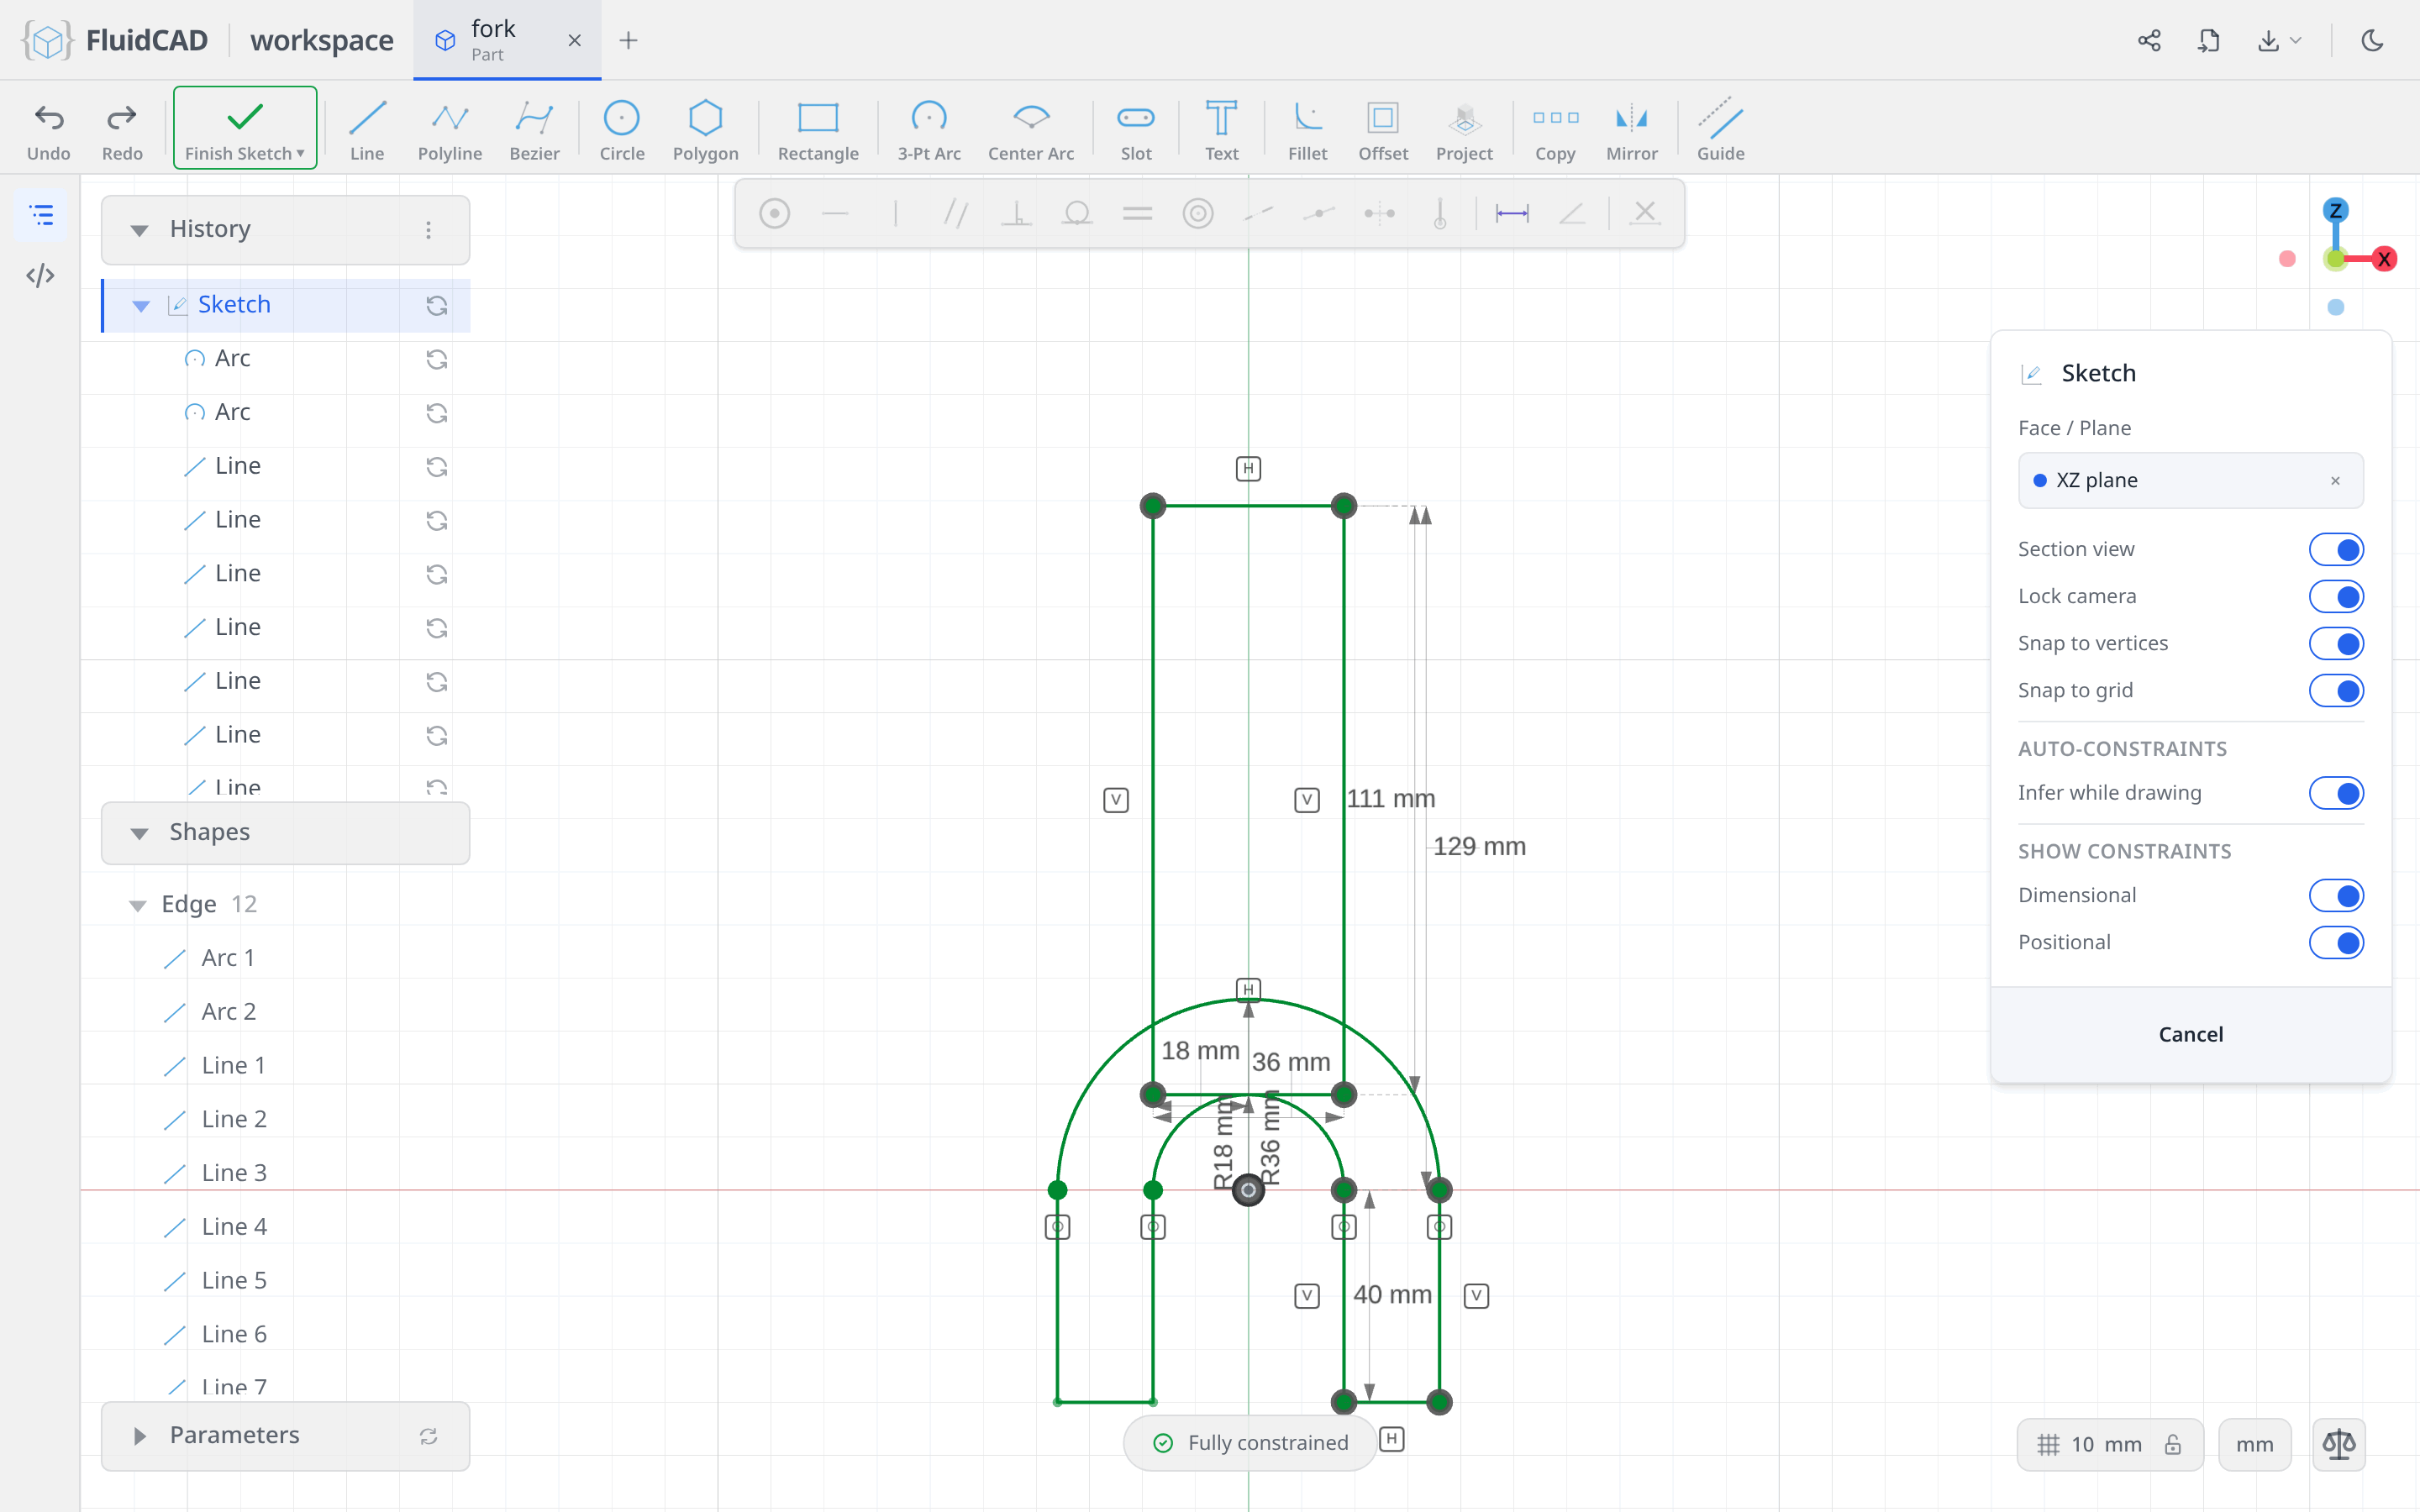Viewport: 2420px width, 1512px height.
Task: Switch to the fork Part tab
Action: (x=507, y=40)
